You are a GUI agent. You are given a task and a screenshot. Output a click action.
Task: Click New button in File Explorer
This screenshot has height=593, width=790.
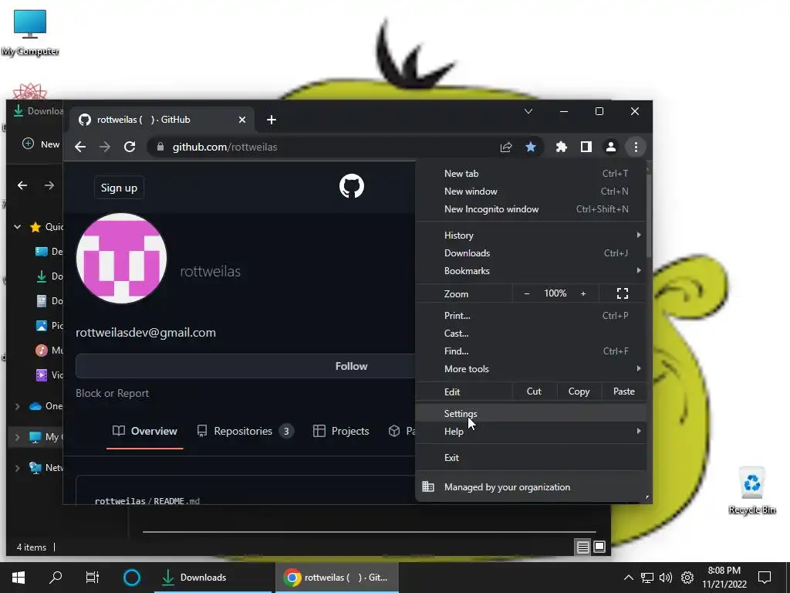click(x=42, y=144)
